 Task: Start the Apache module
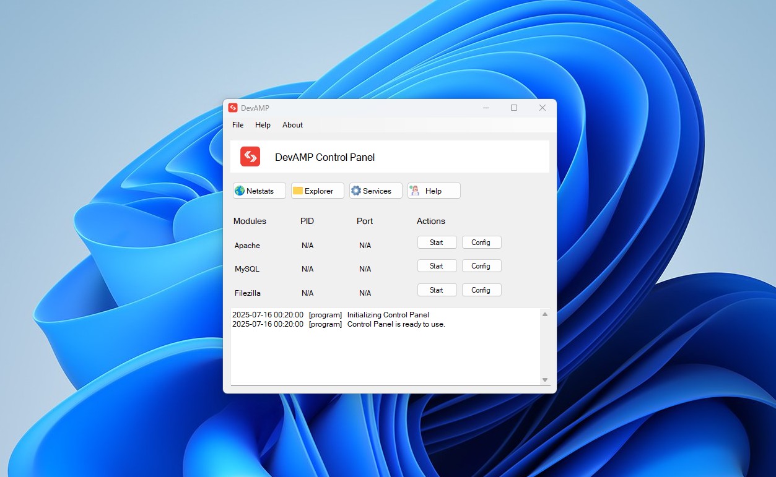437,243
